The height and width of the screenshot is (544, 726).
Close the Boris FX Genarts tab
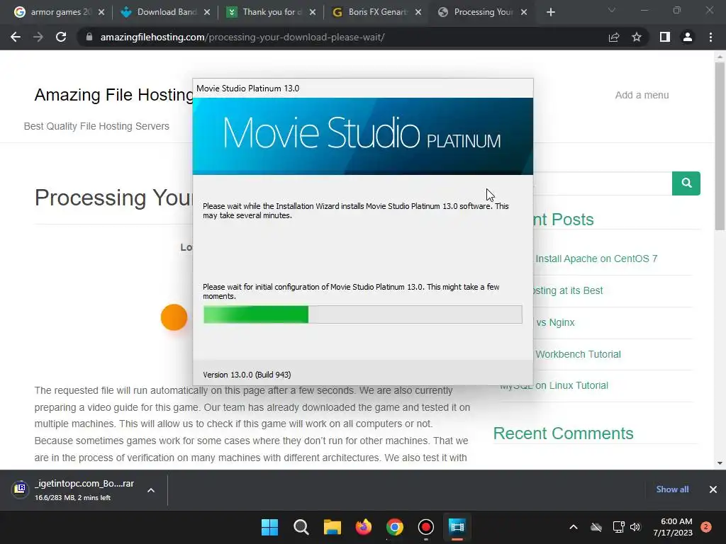tap(418, 12)
